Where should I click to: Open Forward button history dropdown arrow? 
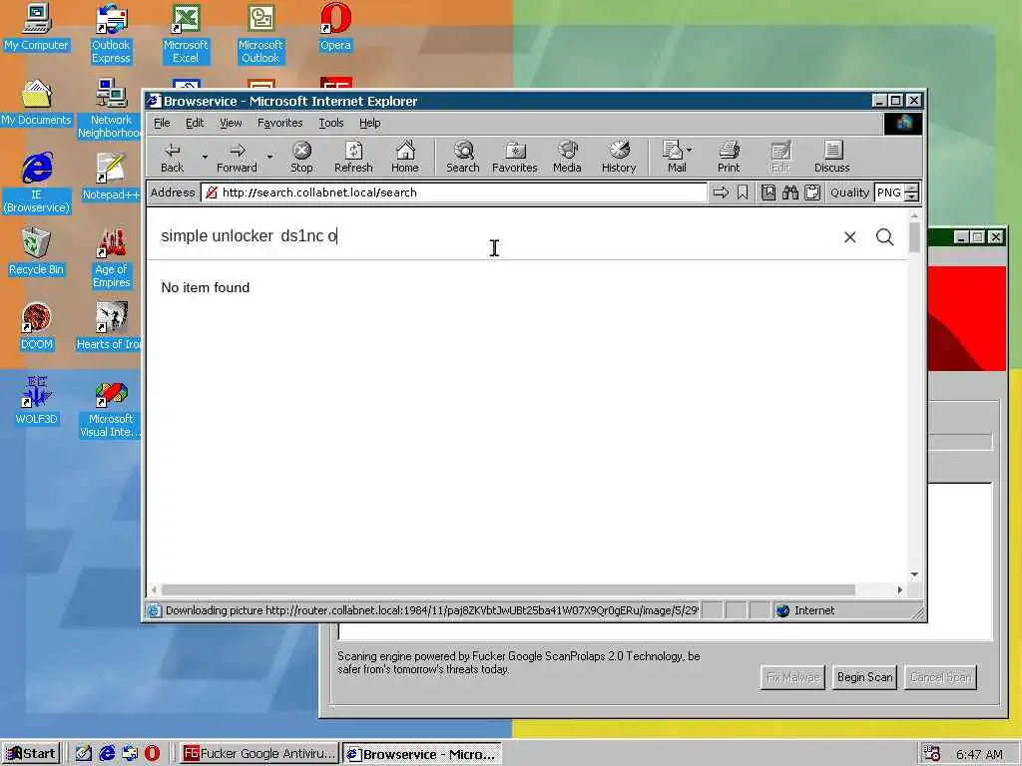pyautogui.click(x=269, y=157)
